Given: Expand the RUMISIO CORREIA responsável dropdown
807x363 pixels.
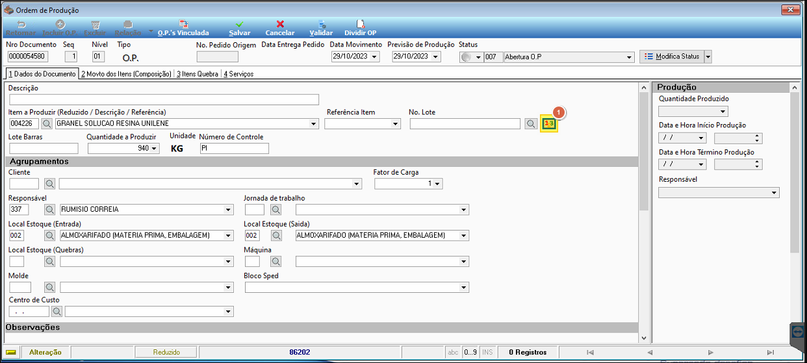Looking at the screenshot, I should 228,210.
